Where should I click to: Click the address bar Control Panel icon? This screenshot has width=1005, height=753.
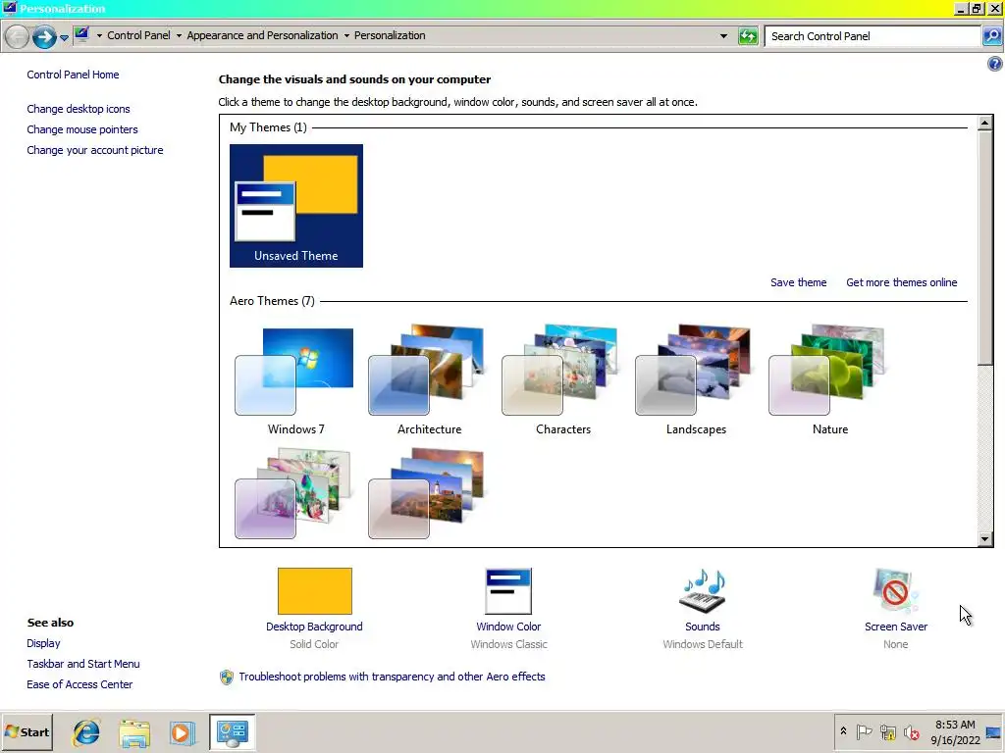tap(81, 35)
